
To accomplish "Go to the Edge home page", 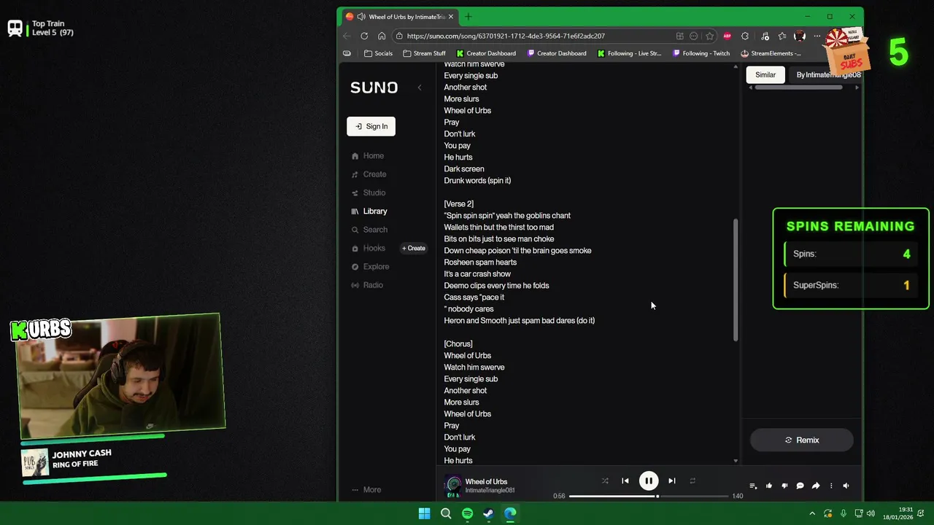I will (x=382, y=36).
